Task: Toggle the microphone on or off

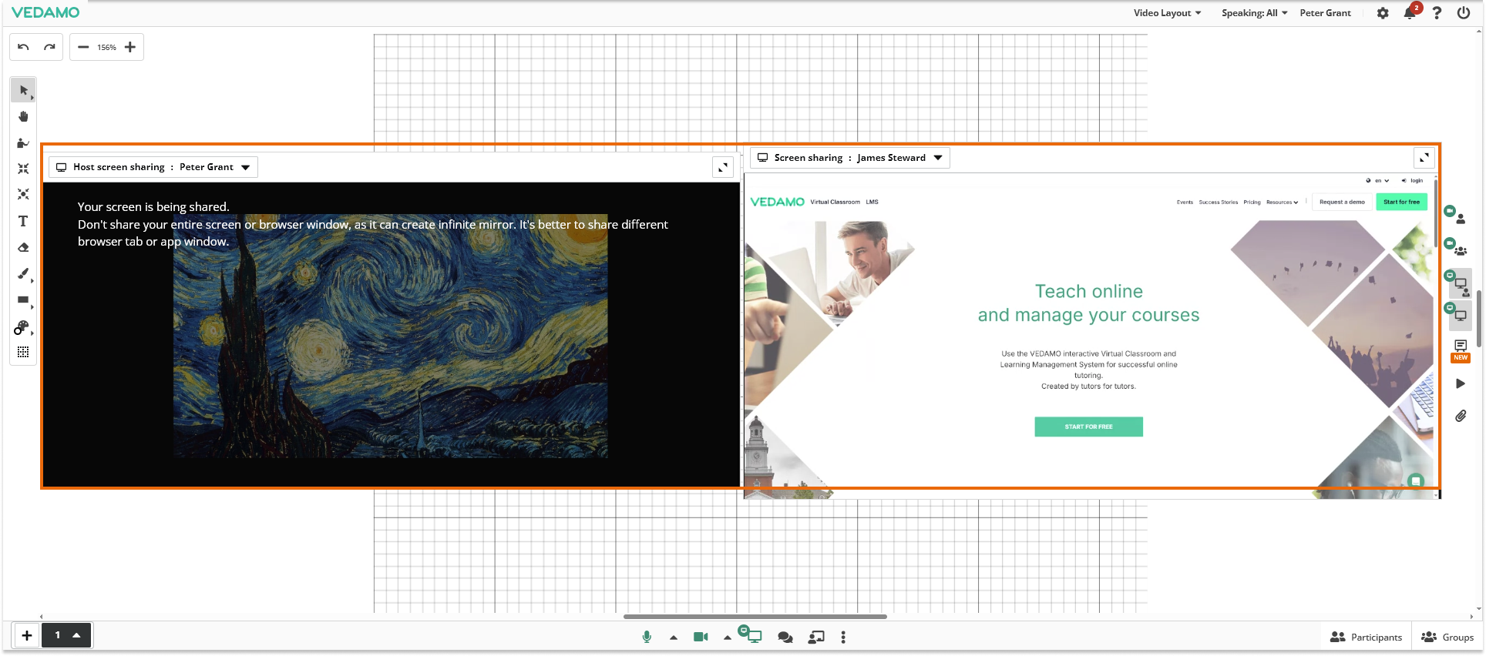Action: tap(647, 637)
